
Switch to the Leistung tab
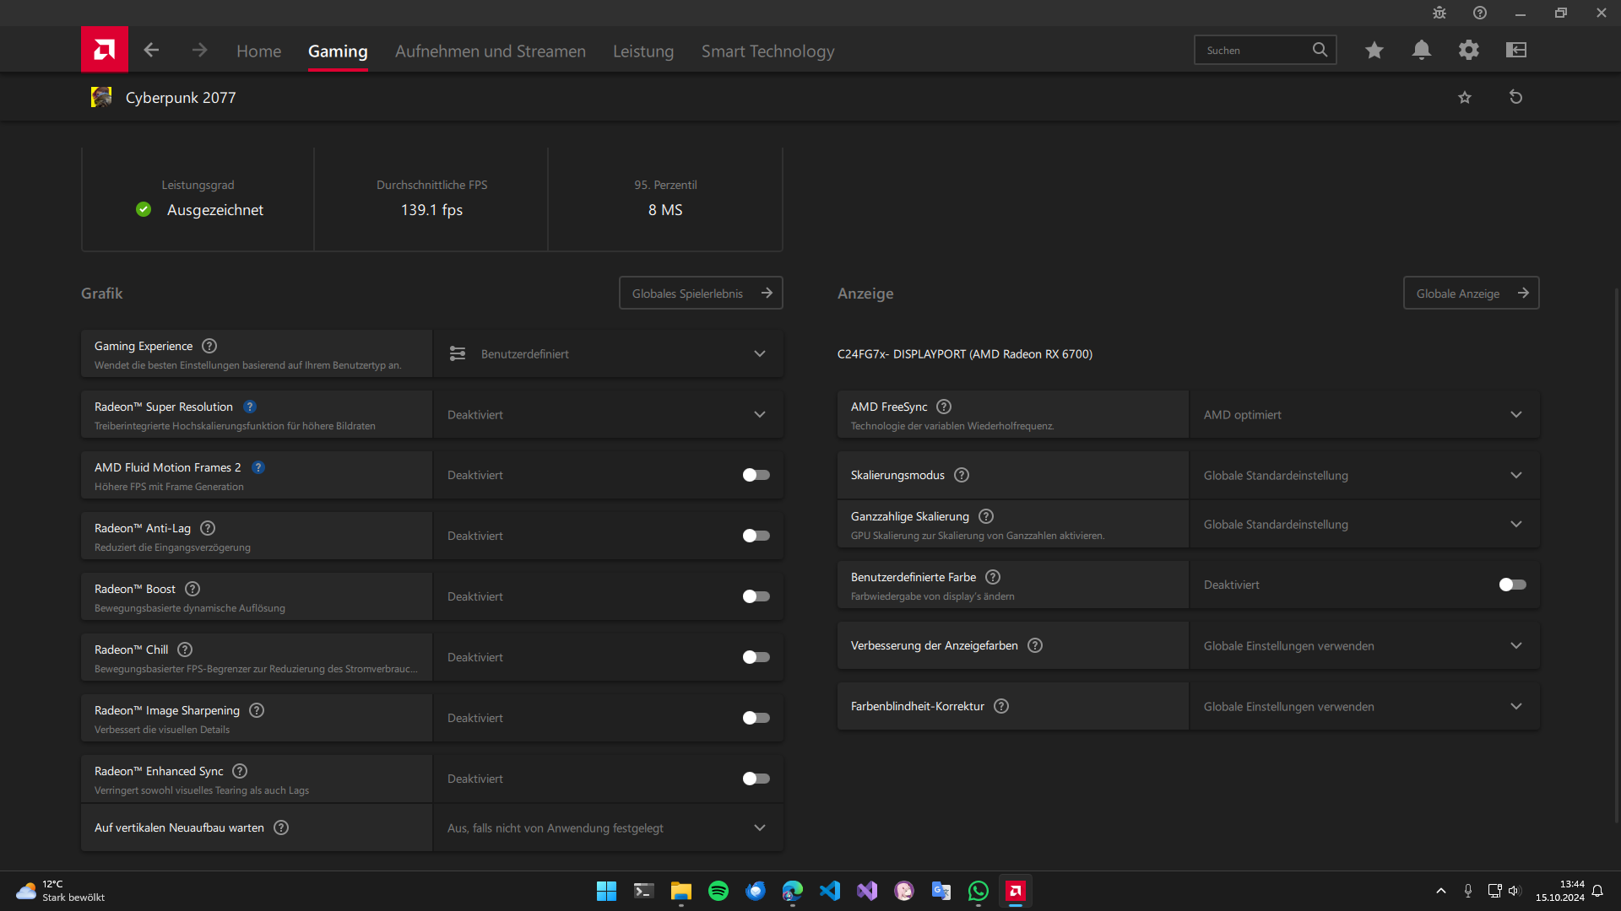click(x=643, y=51)
